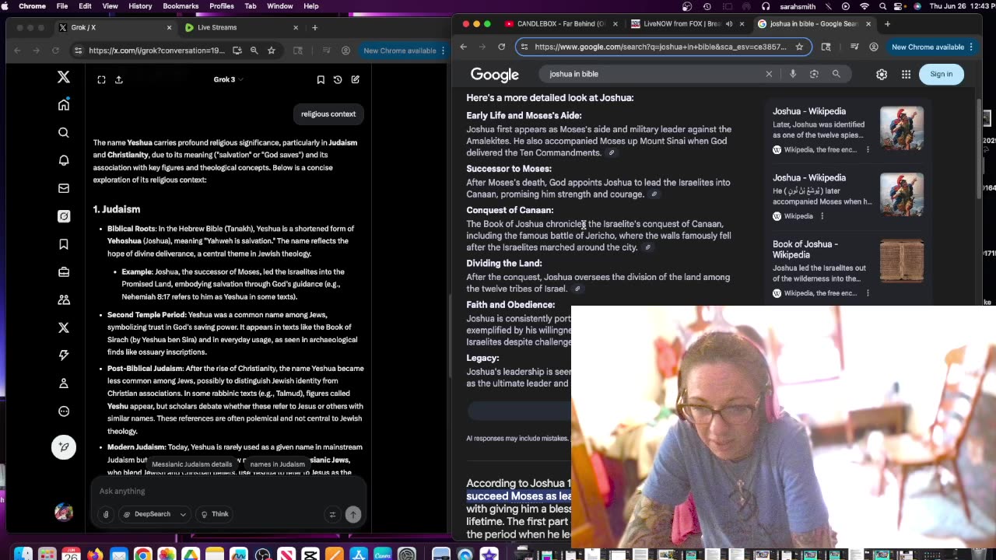996x560 pixels.
Task: Switch to CANDLEBOX Far Behind tab
Action: [x=560, y=23]
